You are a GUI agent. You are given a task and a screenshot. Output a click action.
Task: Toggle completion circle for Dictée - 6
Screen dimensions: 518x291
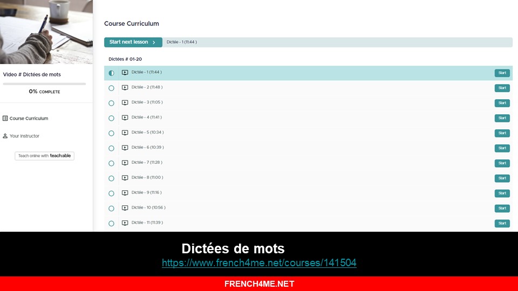112,148
